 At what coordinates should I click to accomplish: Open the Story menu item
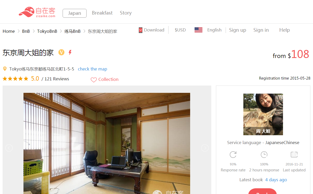(126, 13)
